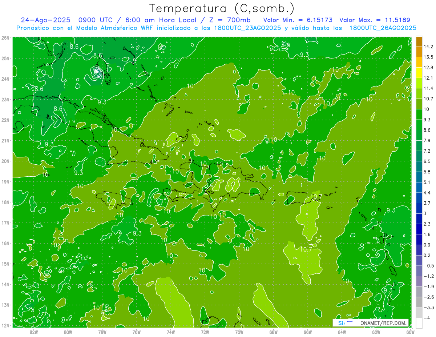Click the '78W' longitude axis label

[102, 332]
